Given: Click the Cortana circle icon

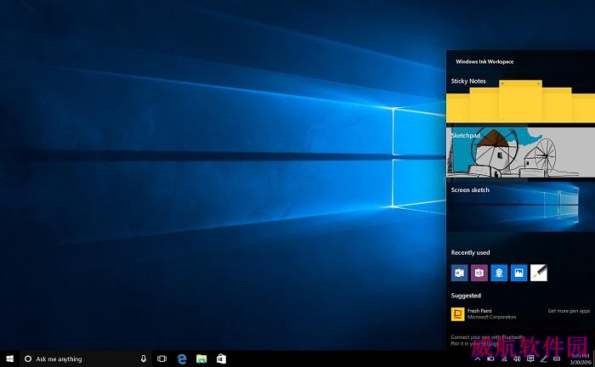Looking at the screenshot, I should 28,359.
